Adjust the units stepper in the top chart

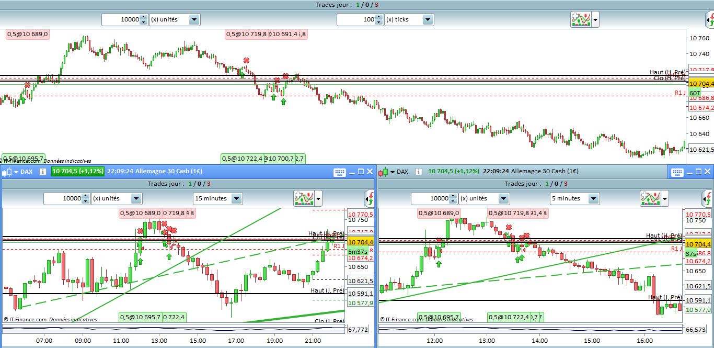pos(144,20)
